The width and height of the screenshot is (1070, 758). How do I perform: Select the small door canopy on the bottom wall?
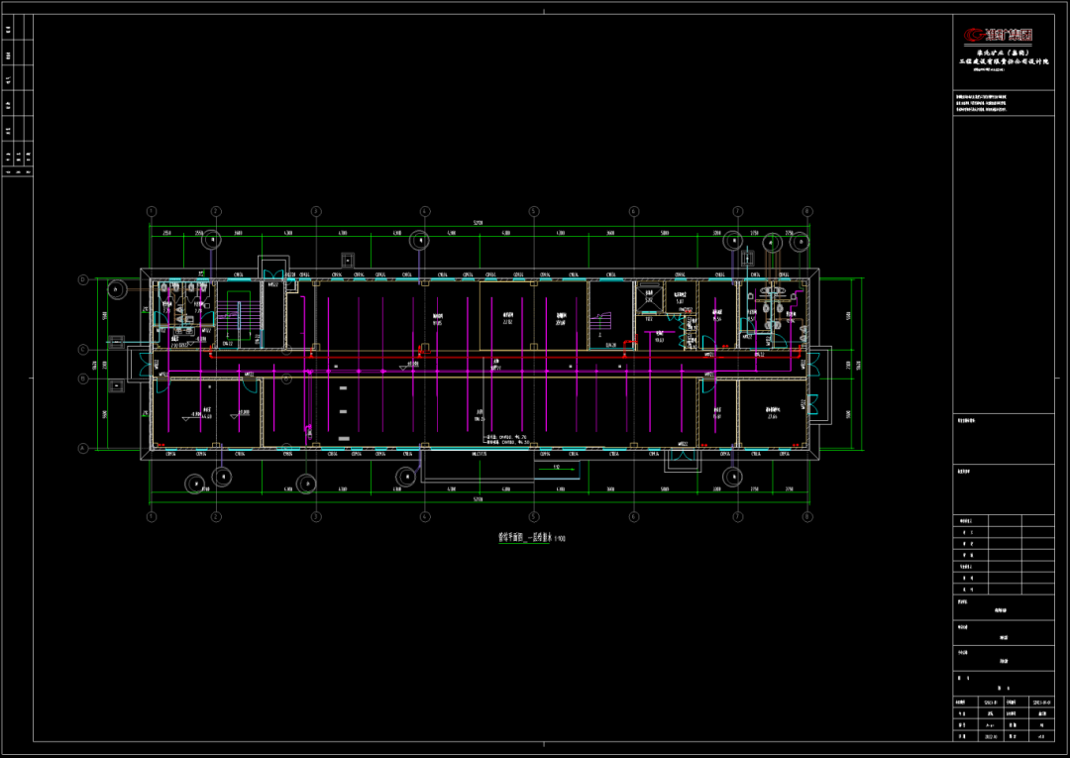tap(686, 457)
